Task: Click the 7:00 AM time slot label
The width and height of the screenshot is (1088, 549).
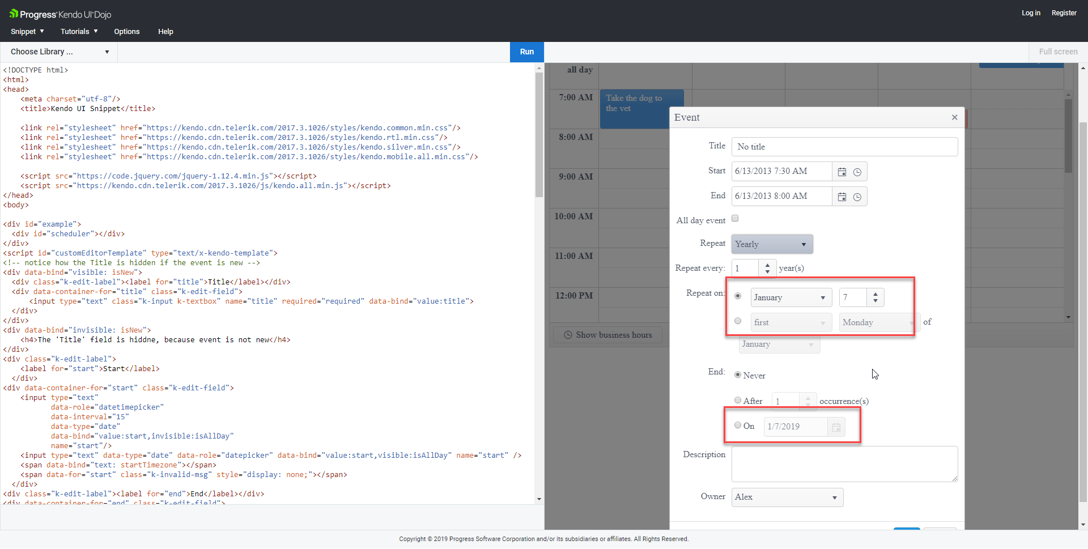Action: (576, 97)
